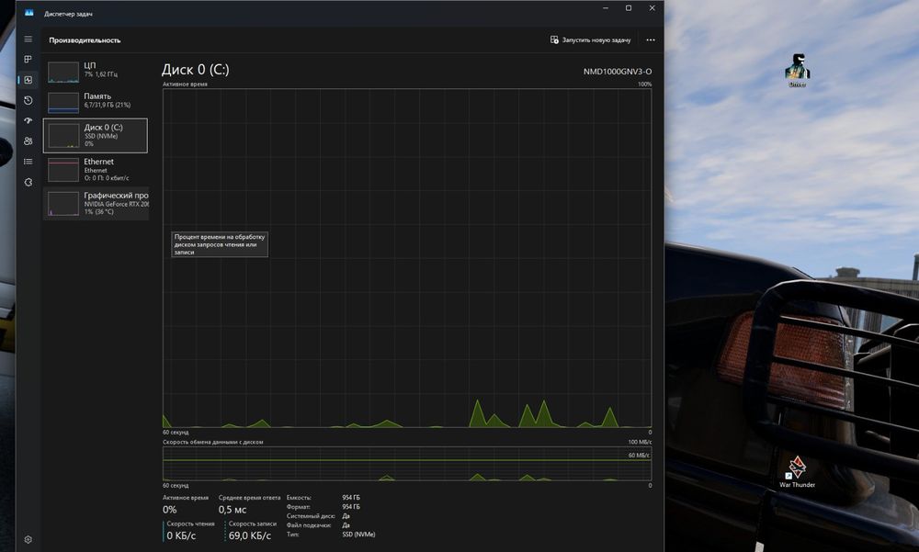Select the Performance page icon in sidebar
Image resolution: width=919 pixels, height=552 pixels.
(28, 80)
